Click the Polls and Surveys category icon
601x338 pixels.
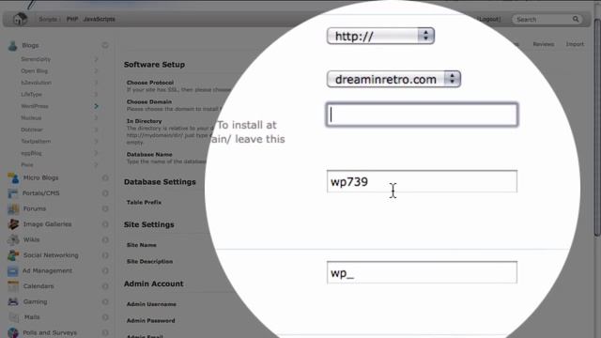[13, 332]
